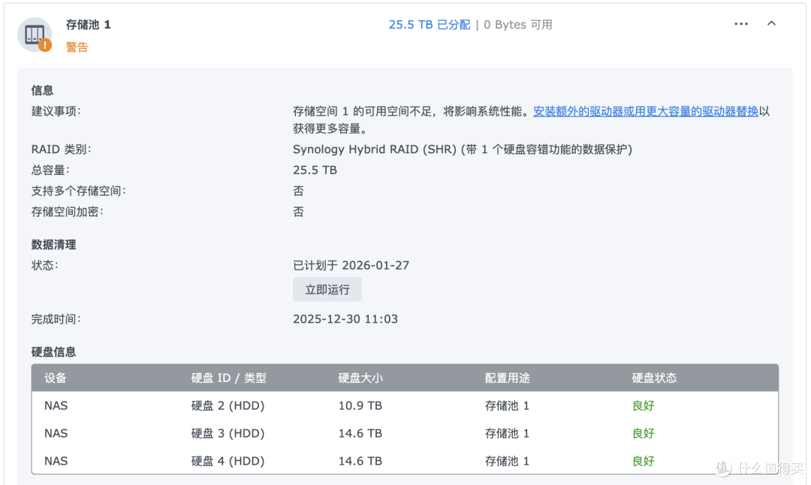Select the 硬盘 4 (HDD) row

click(405, 461)
